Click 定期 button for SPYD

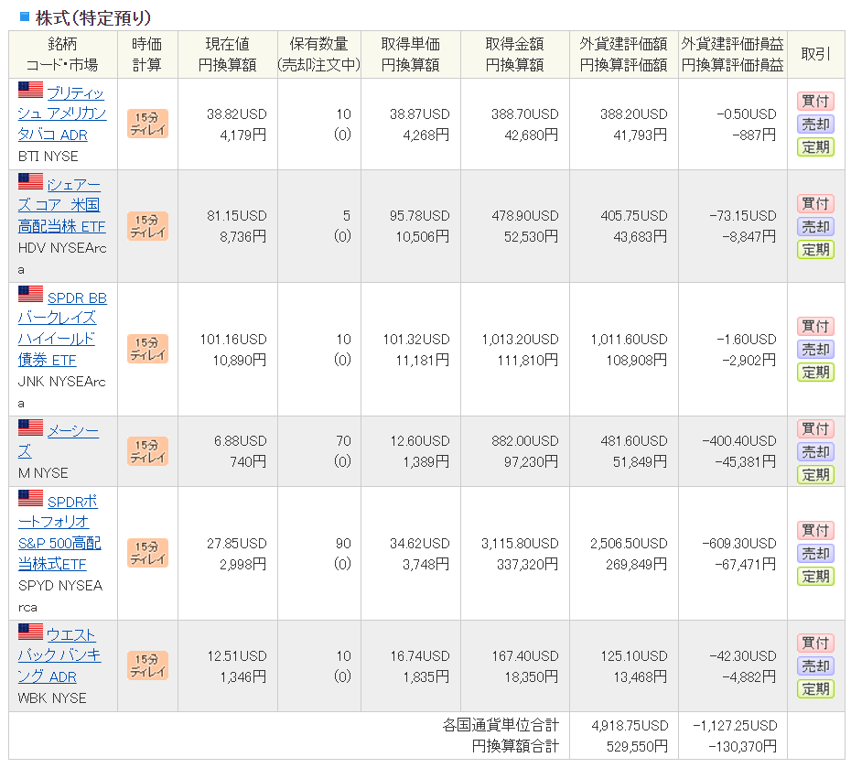pos(815,577)
